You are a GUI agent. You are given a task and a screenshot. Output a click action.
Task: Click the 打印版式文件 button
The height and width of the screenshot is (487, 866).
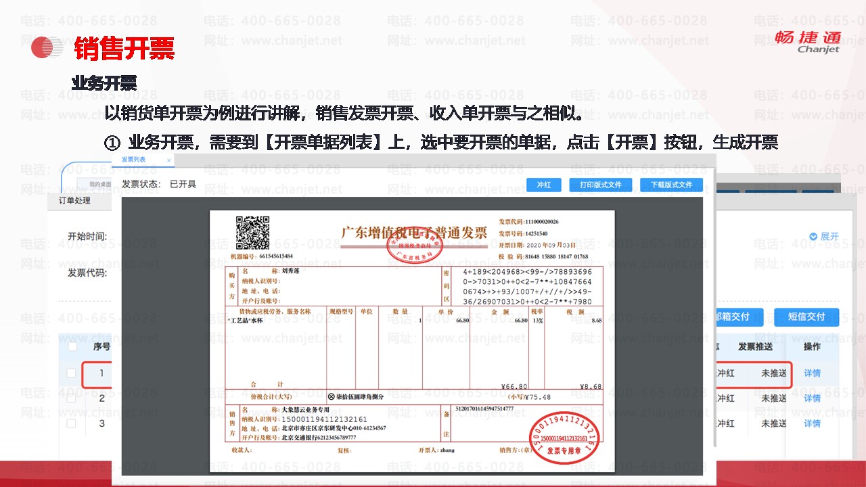click(601, 185)
